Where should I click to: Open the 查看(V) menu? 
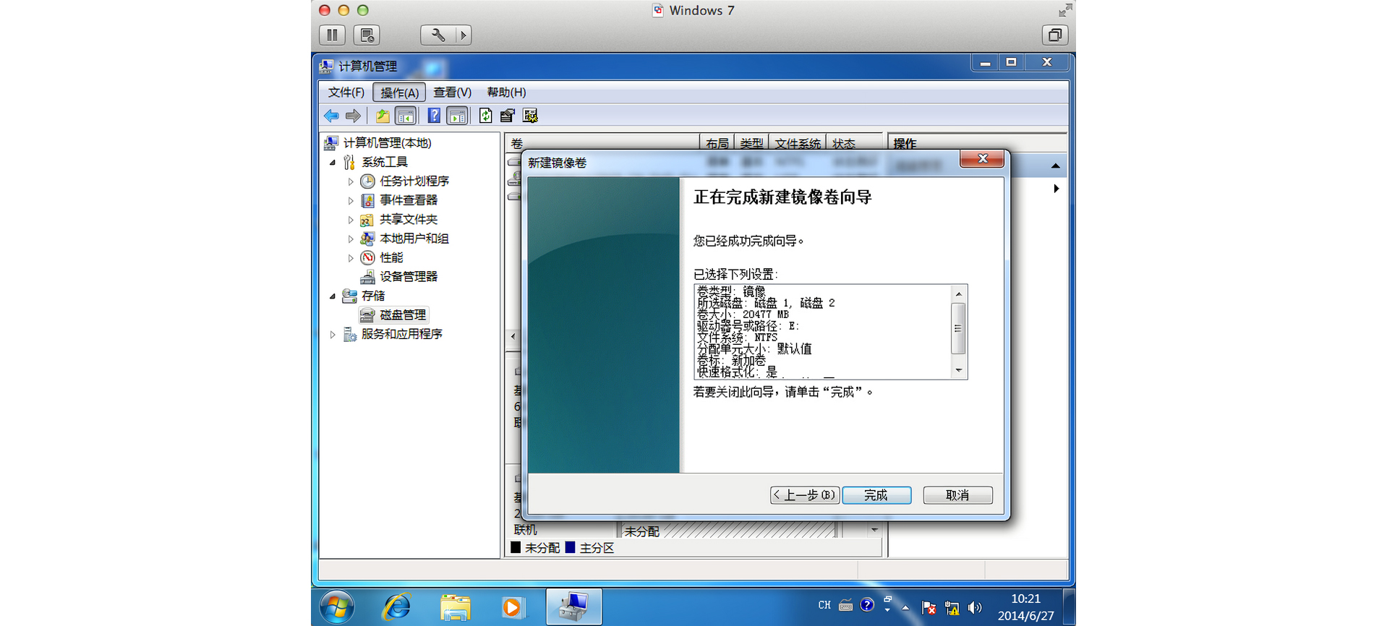[453, 93]
